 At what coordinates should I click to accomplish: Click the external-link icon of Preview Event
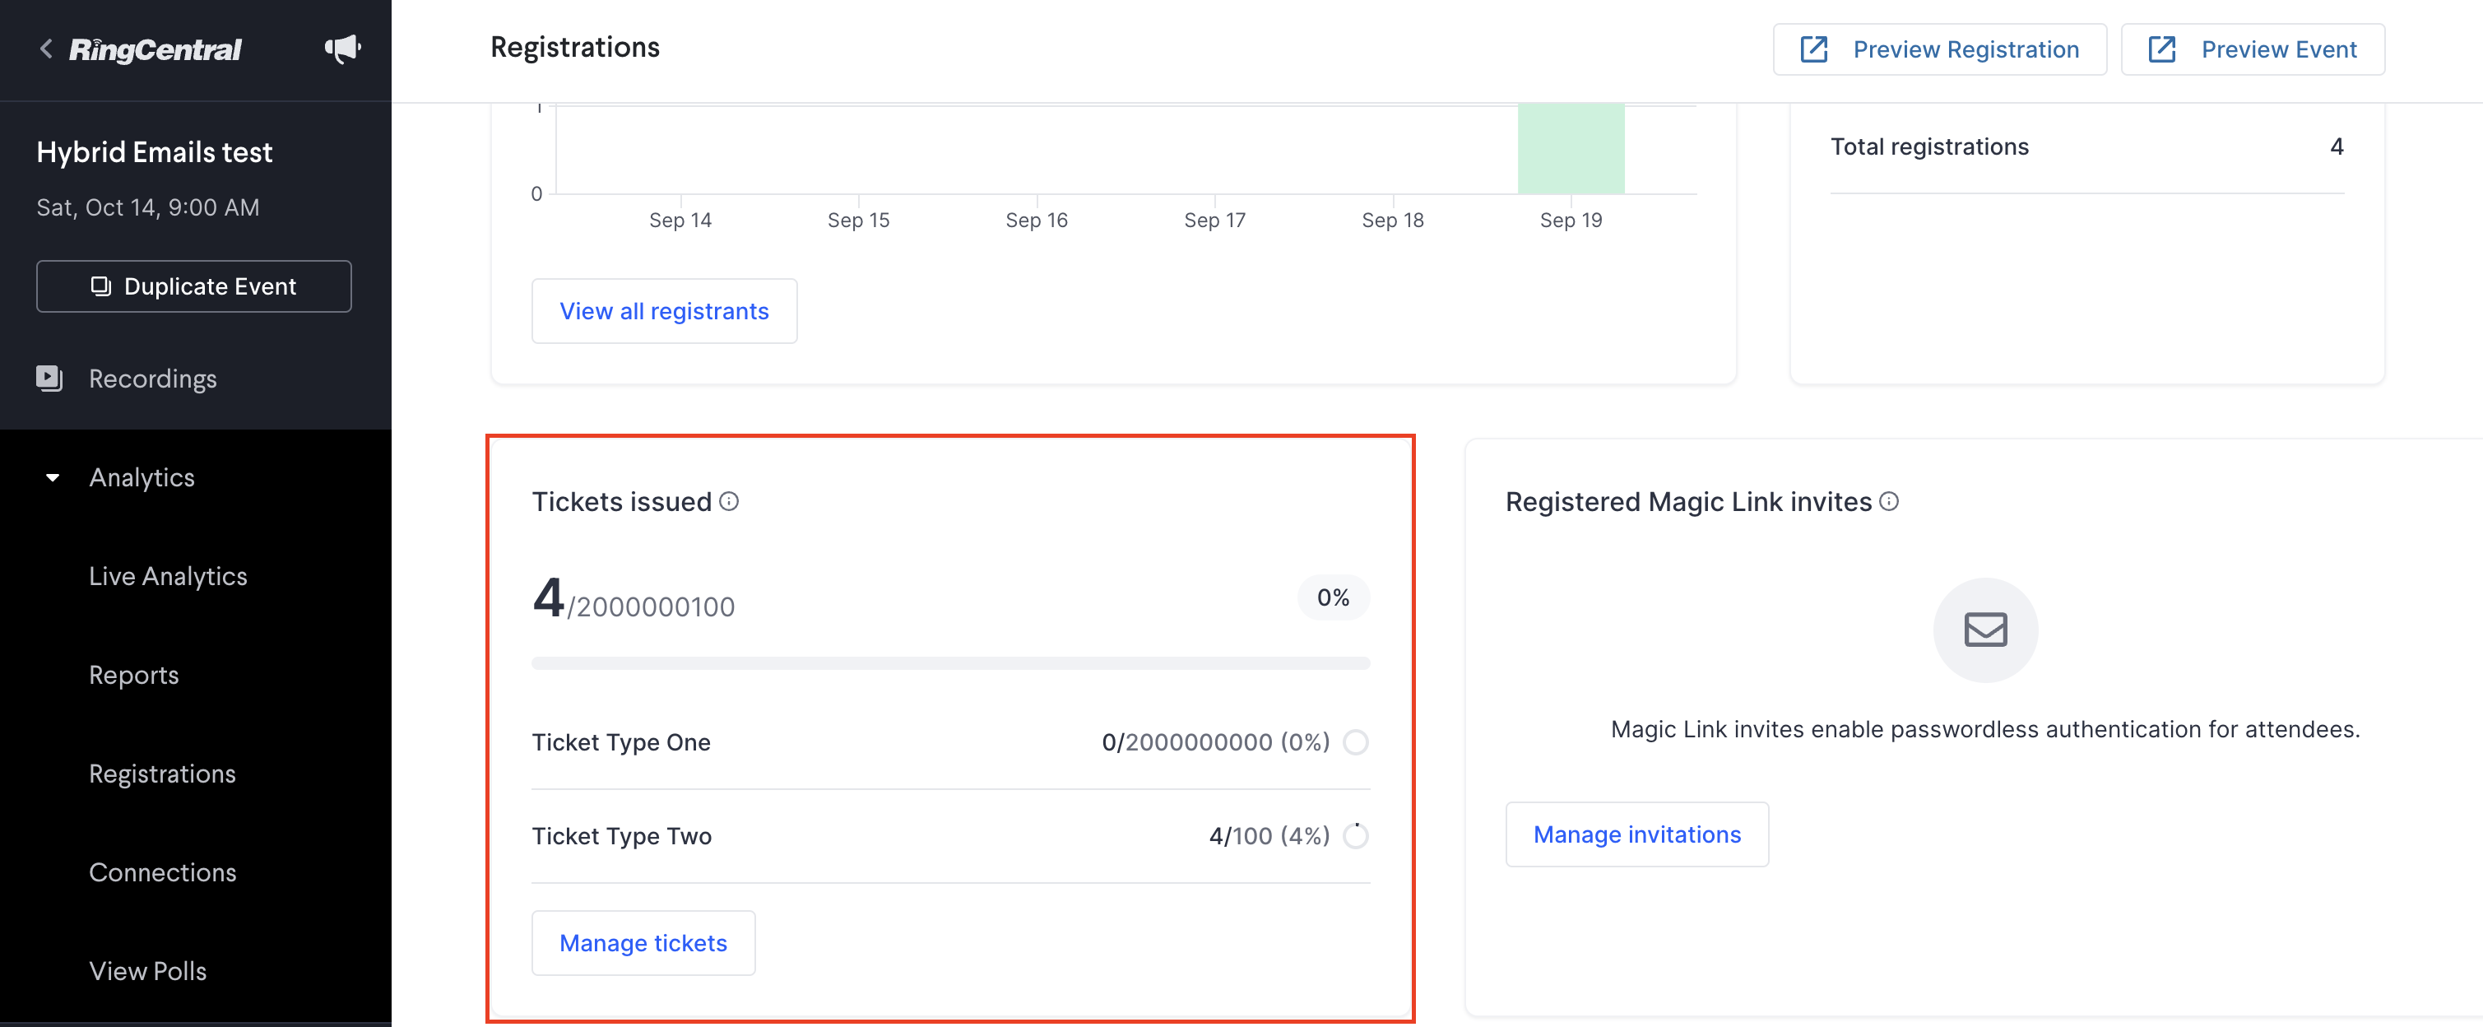click(x=2162, y=49)
